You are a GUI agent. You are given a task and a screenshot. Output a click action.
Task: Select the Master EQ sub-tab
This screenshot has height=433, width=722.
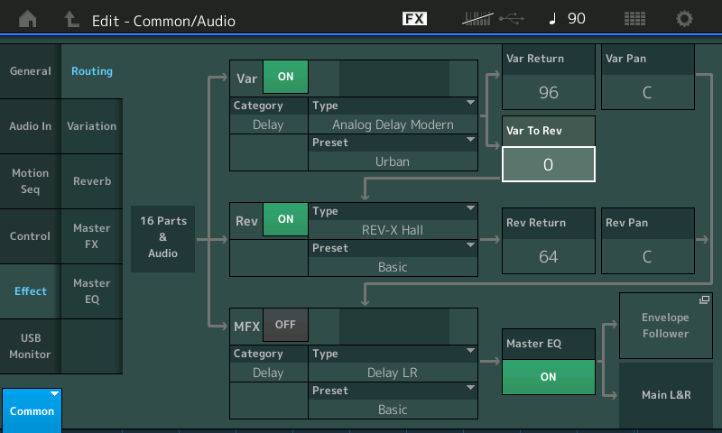(91, 290)
